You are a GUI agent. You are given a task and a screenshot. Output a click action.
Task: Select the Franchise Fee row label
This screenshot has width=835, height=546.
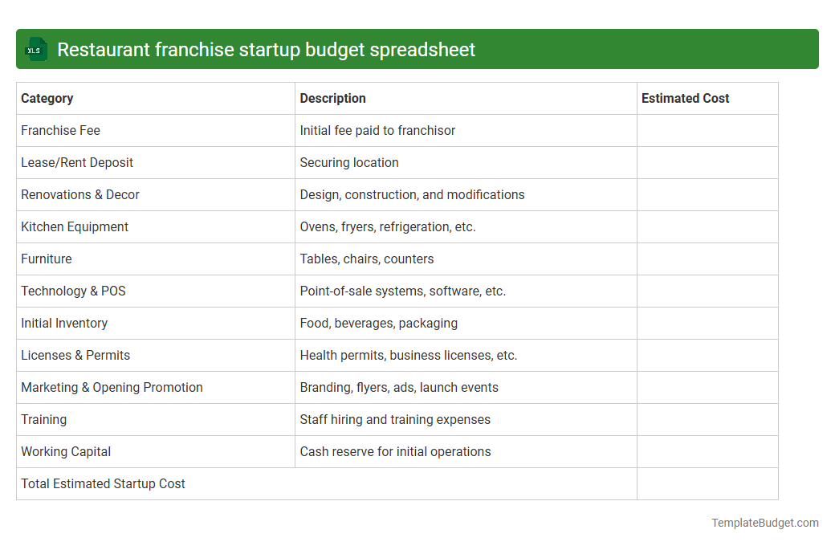(x=60, y=130)
